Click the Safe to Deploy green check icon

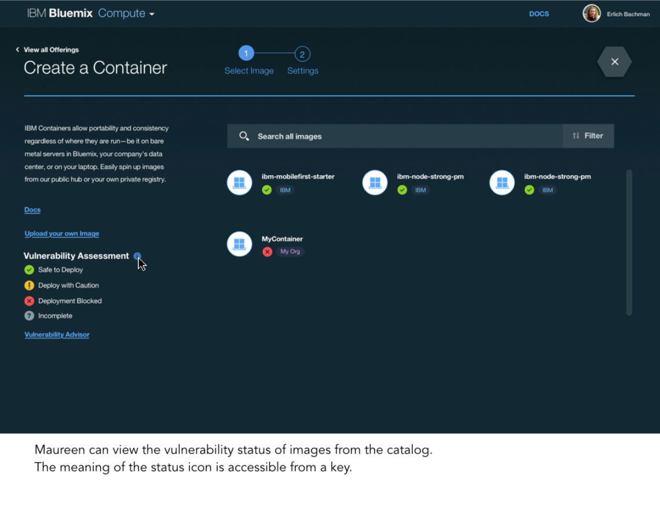tap(29, 270)
